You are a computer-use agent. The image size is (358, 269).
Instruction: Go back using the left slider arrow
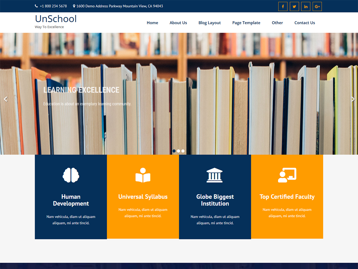[5, 99]
